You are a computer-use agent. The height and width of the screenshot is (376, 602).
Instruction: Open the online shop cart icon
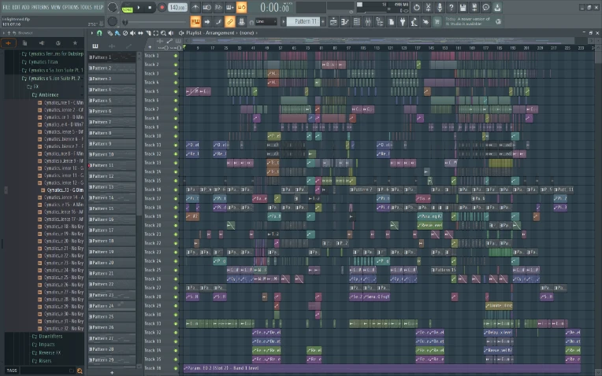pos(437,22)
